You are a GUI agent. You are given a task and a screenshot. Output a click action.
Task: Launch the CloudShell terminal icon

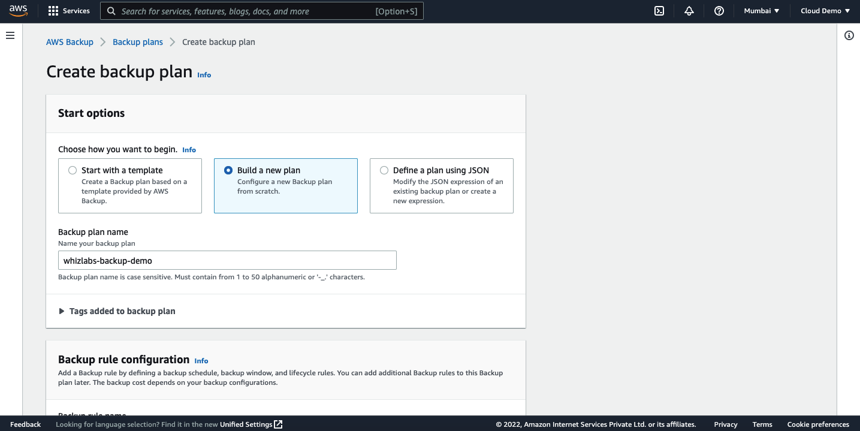pos(659,11)
